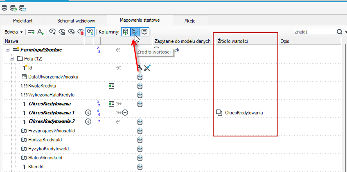The image size is (347, 172).
Task: Click info icon in OkresKredytowania 1 row
Action: 88,113
